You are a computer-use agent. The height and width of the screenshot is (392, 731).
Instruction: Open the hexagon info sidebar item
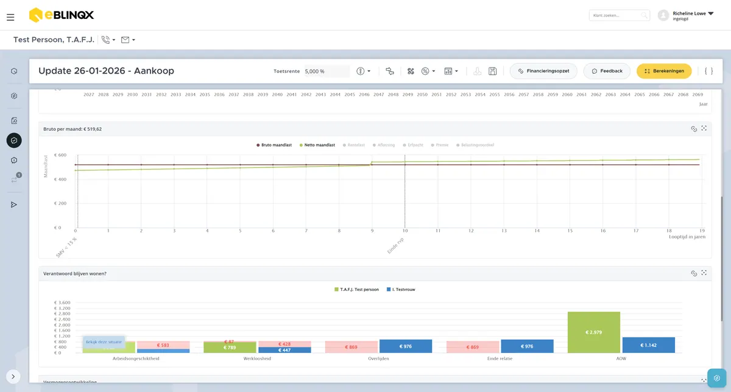14,160
